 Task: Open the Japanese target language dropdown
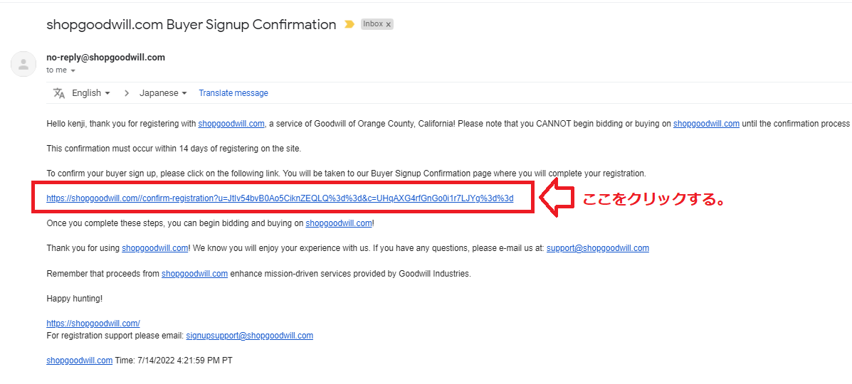(163, 93)
